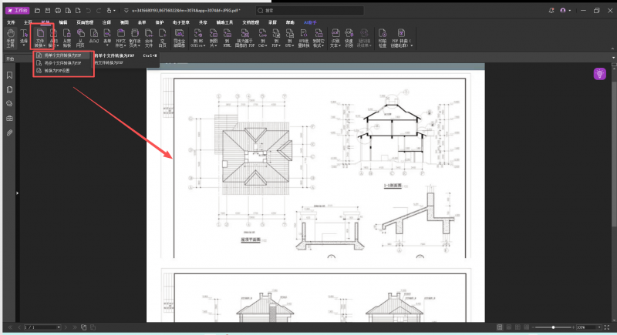
Task: Click the Print icon in title bar
Action: click(58, 11)
